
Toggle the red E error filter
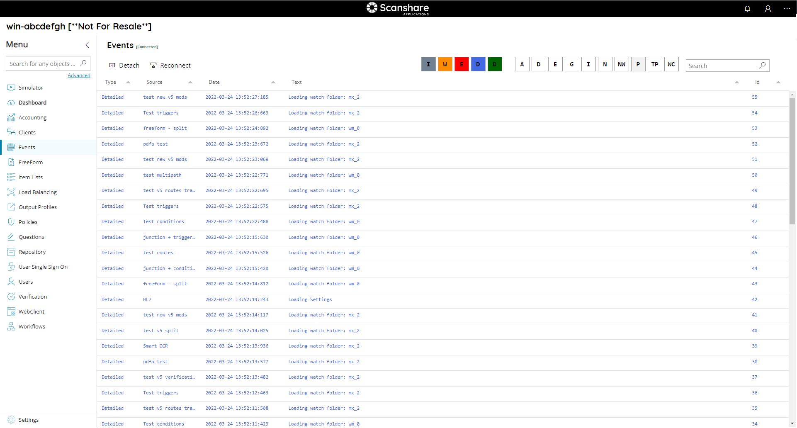coord(462,64)
